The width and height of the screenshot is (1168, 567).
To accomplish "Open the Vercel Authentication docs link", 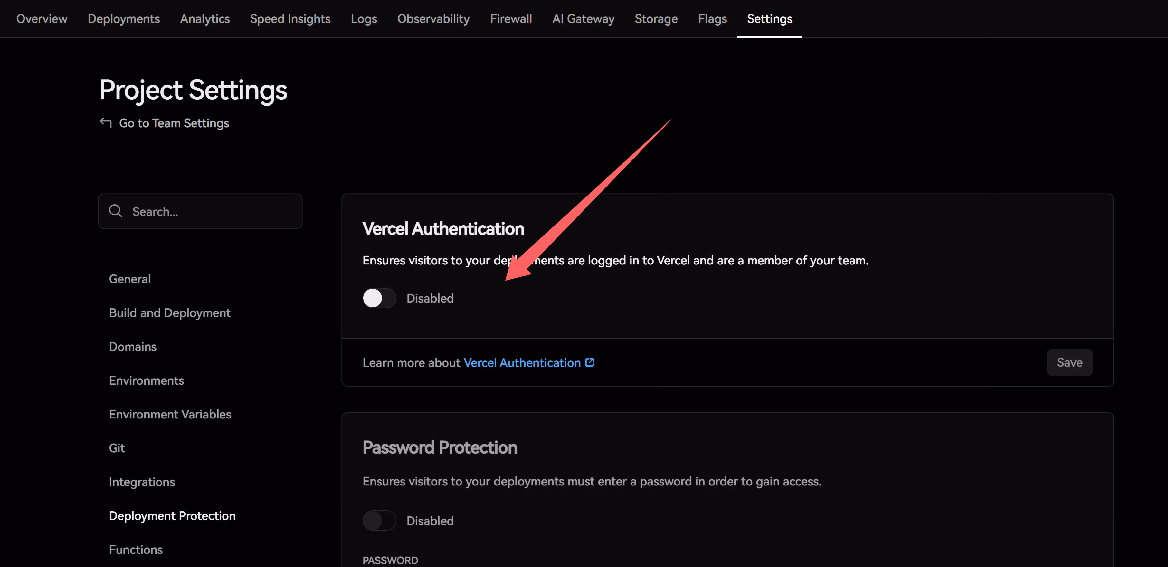I will tap(522, 363).
